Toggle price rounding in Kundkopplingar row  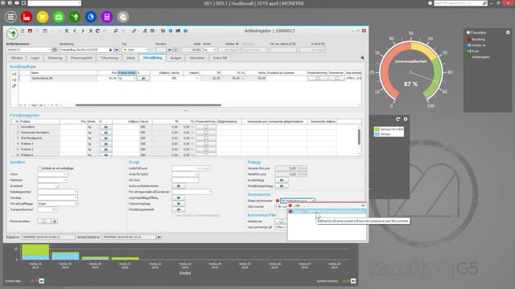pos(318,79)
